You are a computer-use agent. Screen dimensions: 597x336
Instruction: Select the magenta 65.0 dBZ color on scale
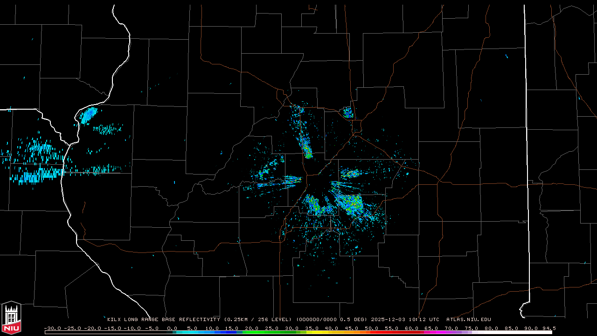pyautogui.click(x=431, y=332)
